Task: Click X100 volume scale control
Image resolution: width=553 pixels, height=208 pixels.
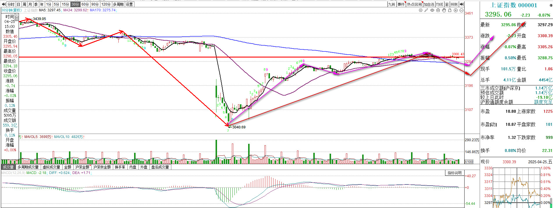Action: point(469,162)
